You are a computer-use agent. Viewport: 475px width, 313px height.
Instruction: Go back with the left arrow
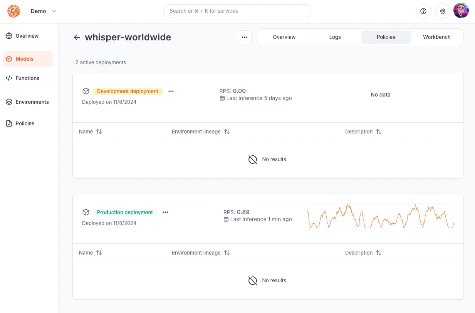click(77, 37)
